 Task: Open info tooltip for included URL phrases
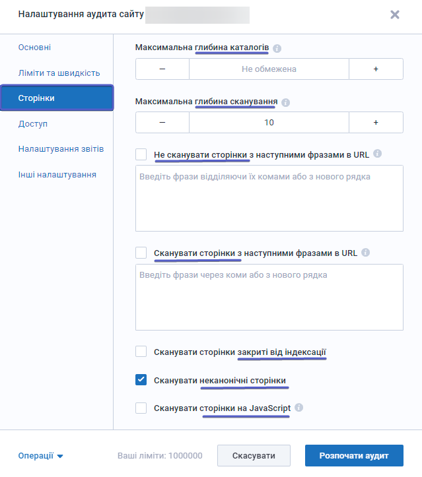pyautogui.click(x=365, y=253)
